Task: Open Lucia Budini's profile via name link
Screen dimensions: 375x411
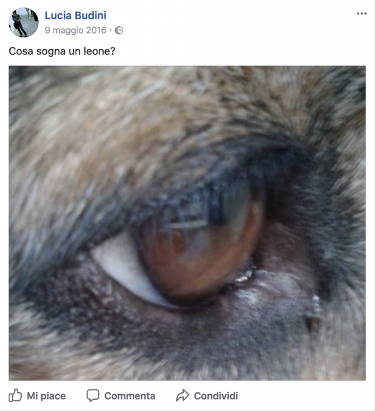Action: (76, 16)
